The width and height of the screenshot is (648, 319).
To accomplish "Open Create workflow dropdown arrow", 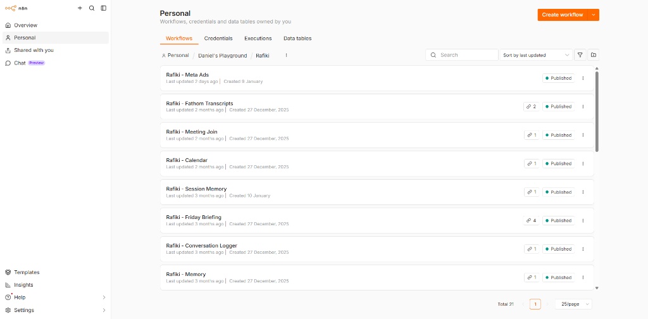I will click(594, 15).
